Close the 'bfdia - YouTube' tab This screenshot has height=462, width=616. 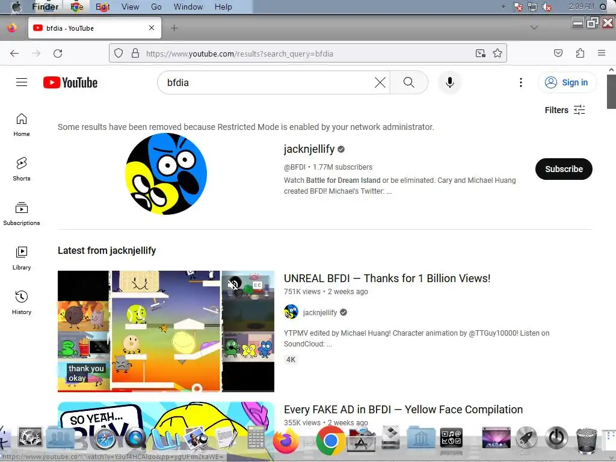coord(152,28)
